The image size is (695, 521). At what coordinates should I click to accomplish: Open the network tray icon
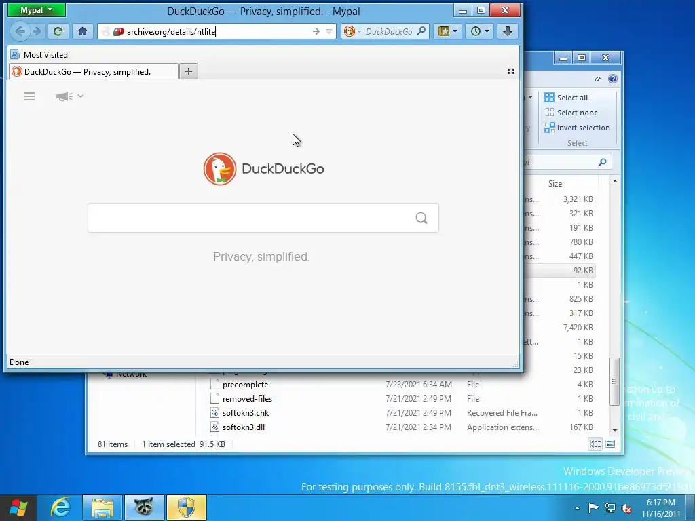tap(610, 508)
